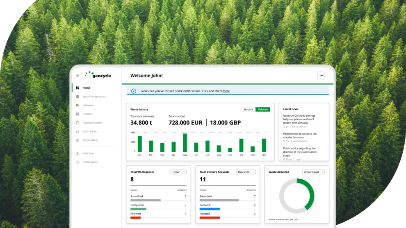Open 'Partnerships to advance the circular Economy' article
Image resolution: width=406 pixels, height=228 pixels.
pyautogui.click(x=300, y=135)
